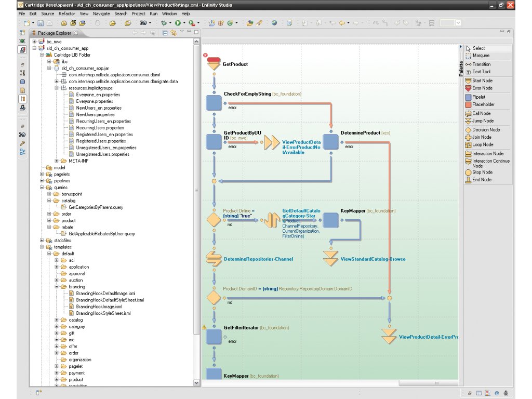Click the Save icon in toolbar
The image size is (532, 399).
[x=41, y=23]
